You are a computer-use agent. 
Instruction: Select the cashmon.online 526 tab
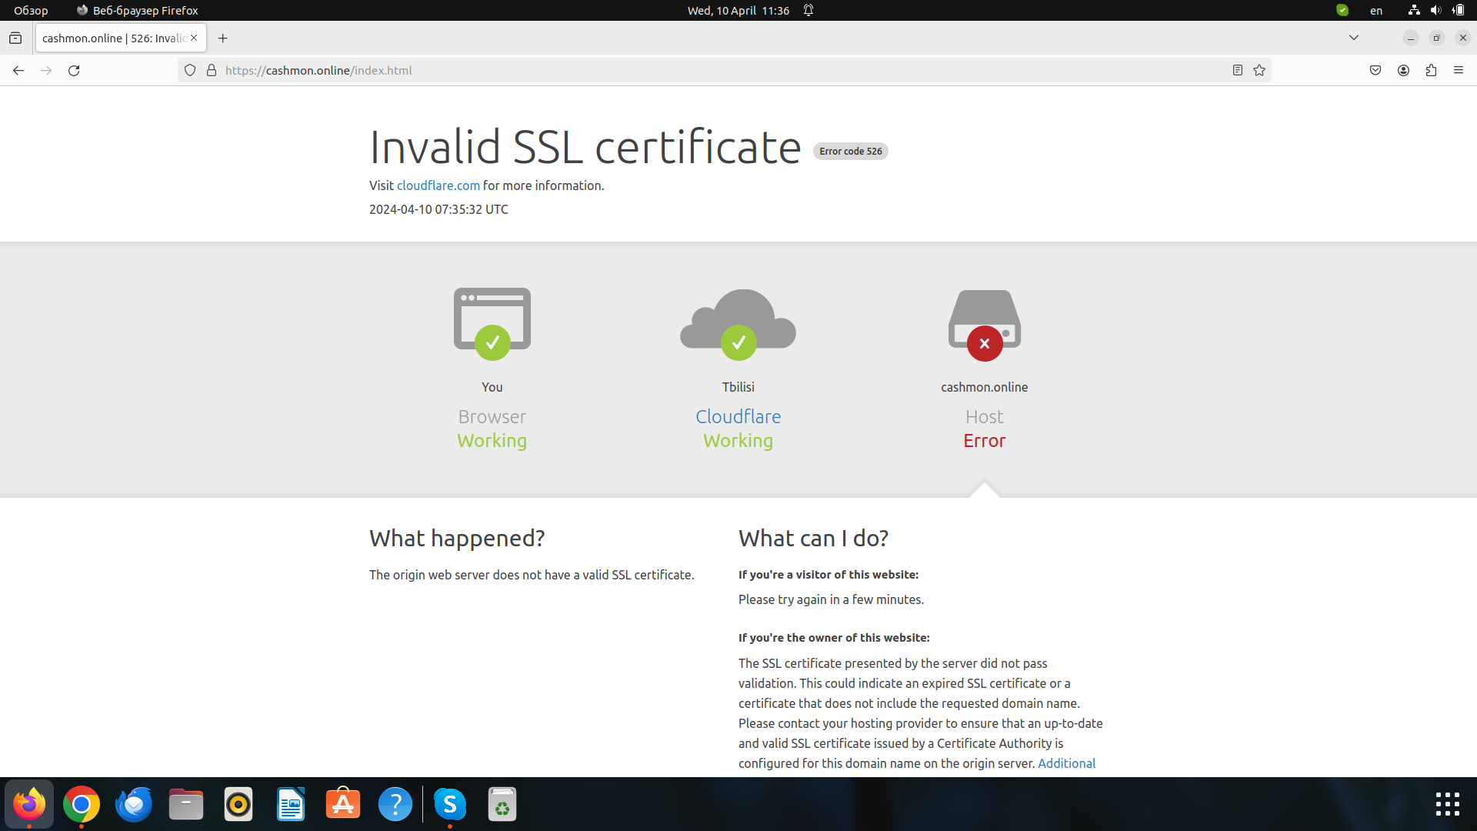point(121,38)
